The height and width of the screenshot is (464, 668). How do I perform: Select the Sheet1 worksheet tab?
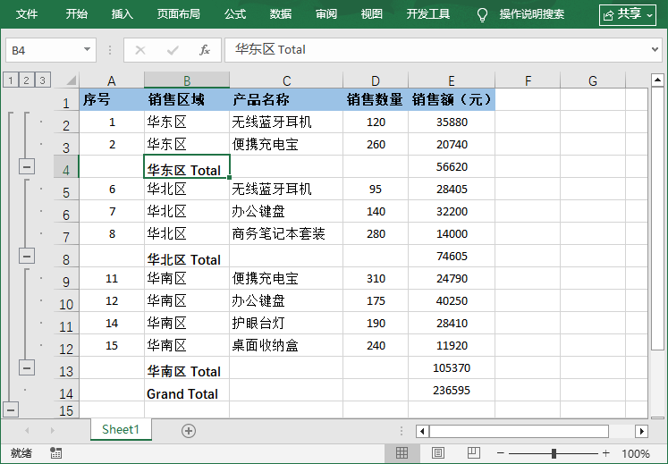click(x=121, y=429)
